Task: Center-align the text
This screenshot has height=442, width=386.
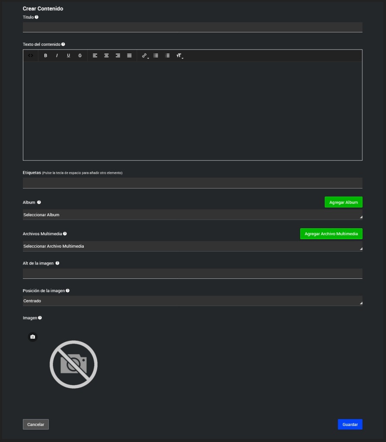Action: click(x=106, y=56)
